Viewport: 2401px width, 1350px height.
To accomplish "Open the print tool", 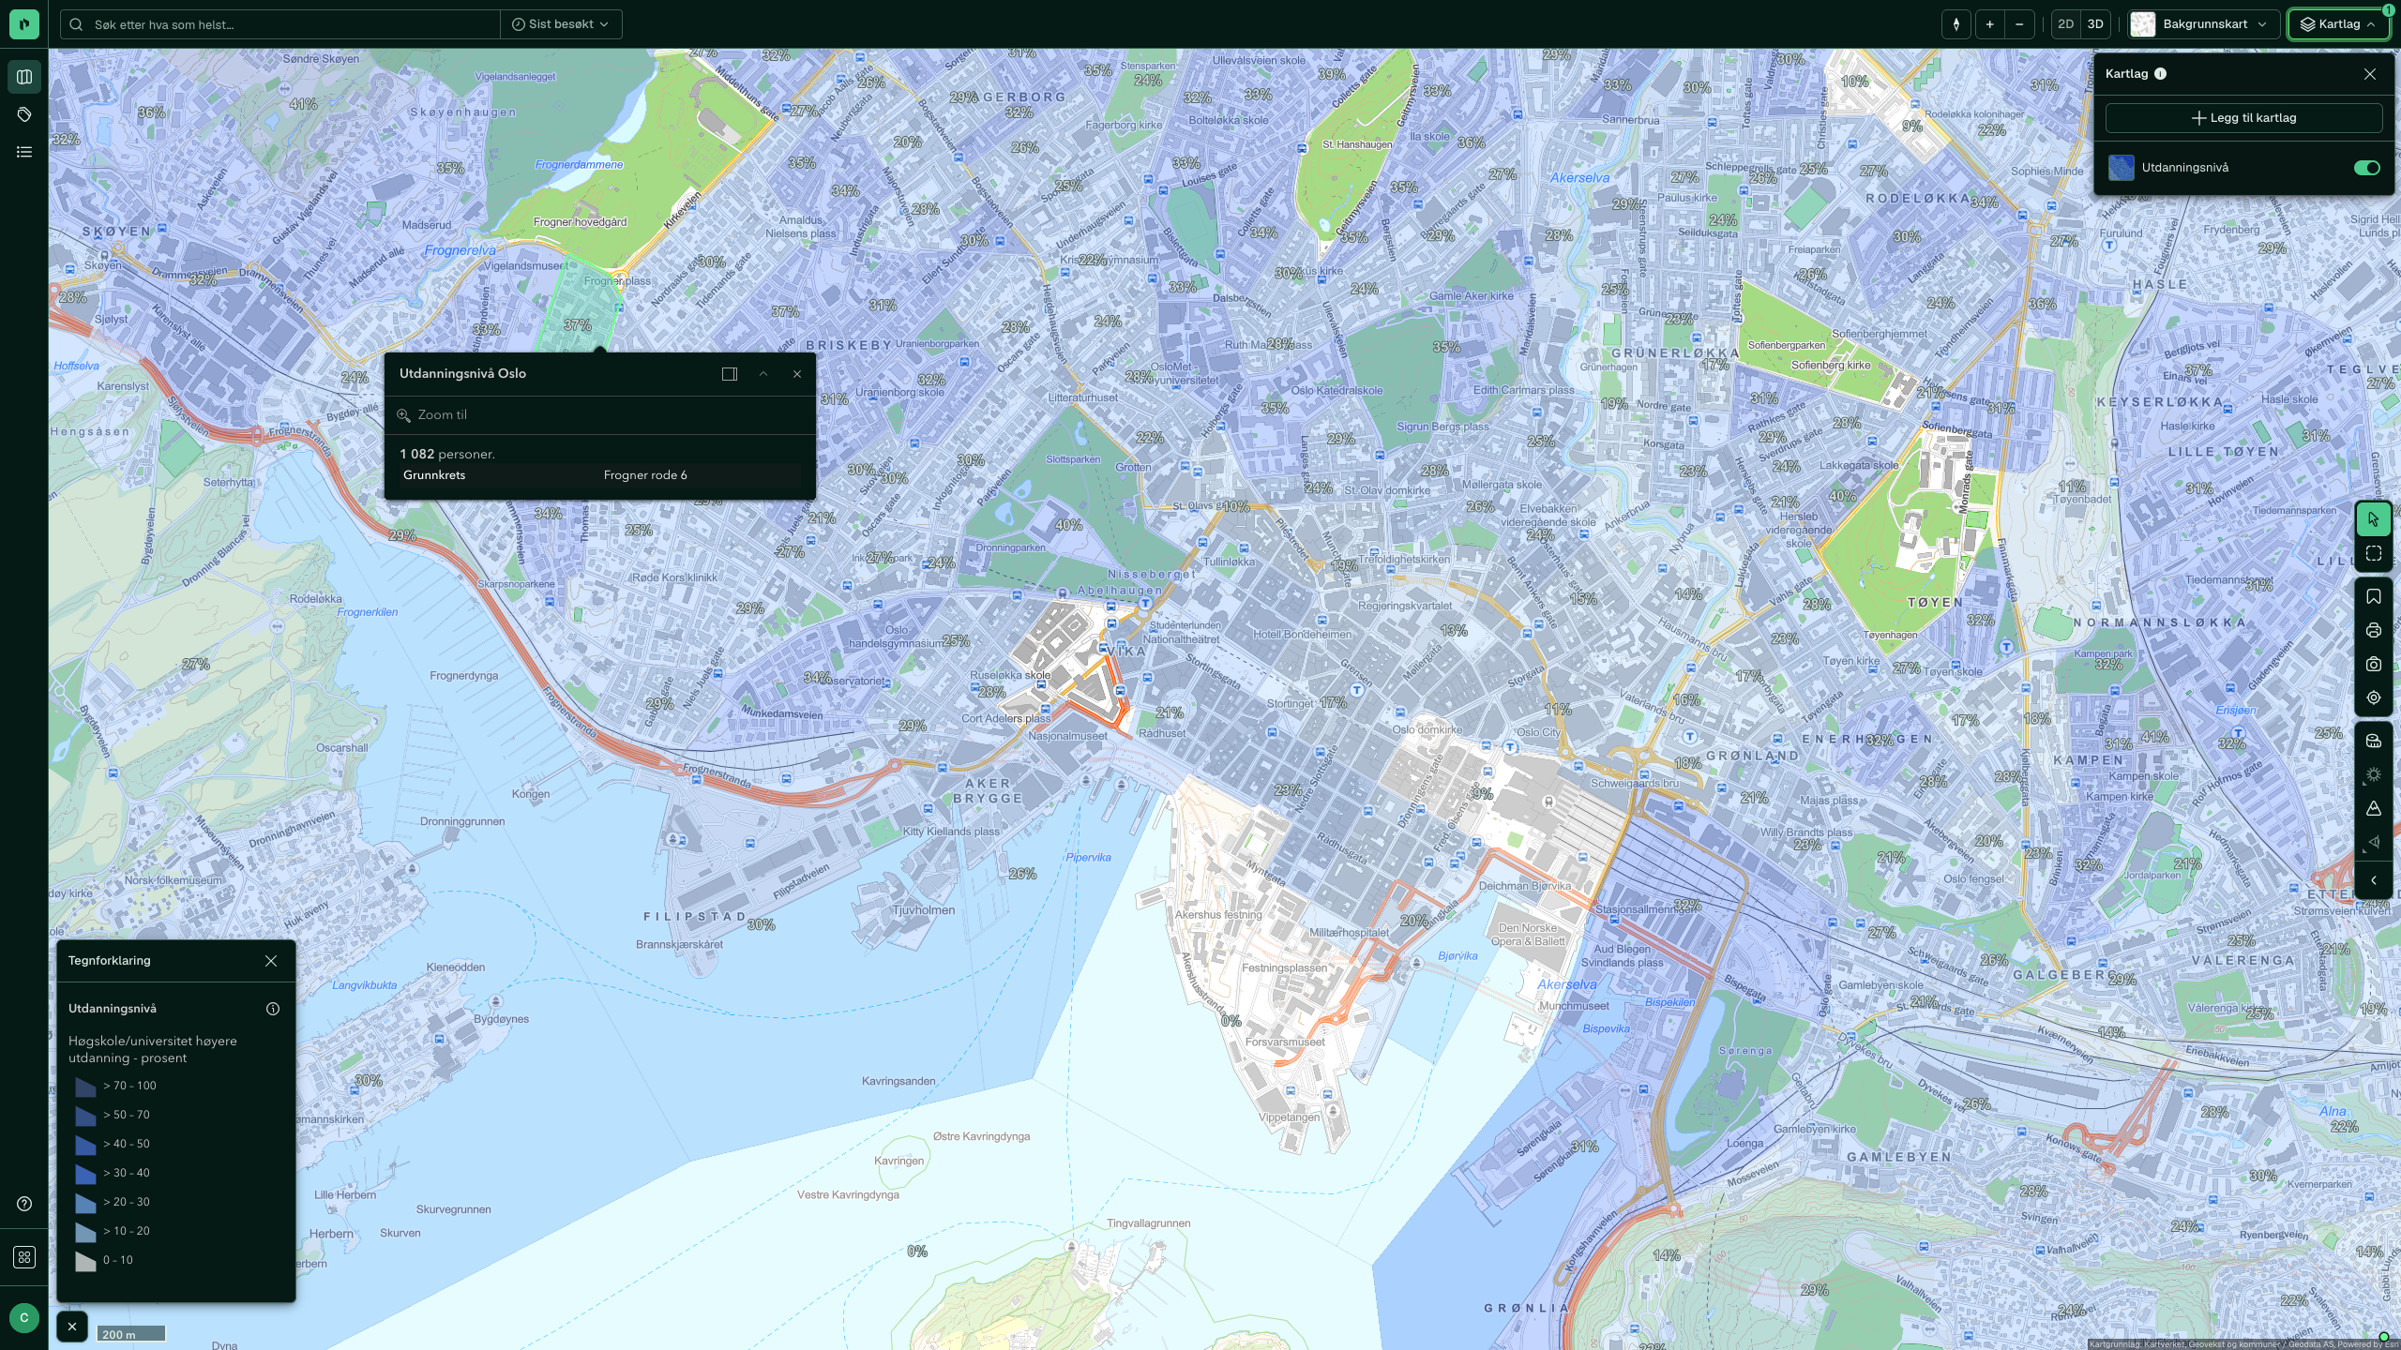I will pos(2373,631).
